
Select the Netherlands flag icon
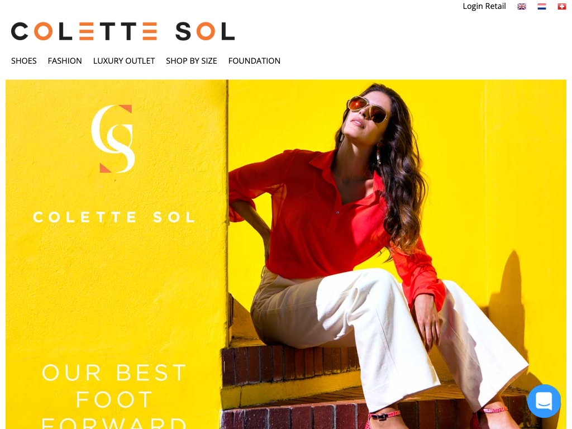coord(542,7)
